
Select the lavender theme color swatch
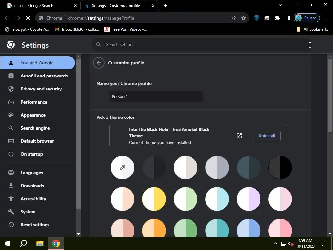click(x=248, y=199)
